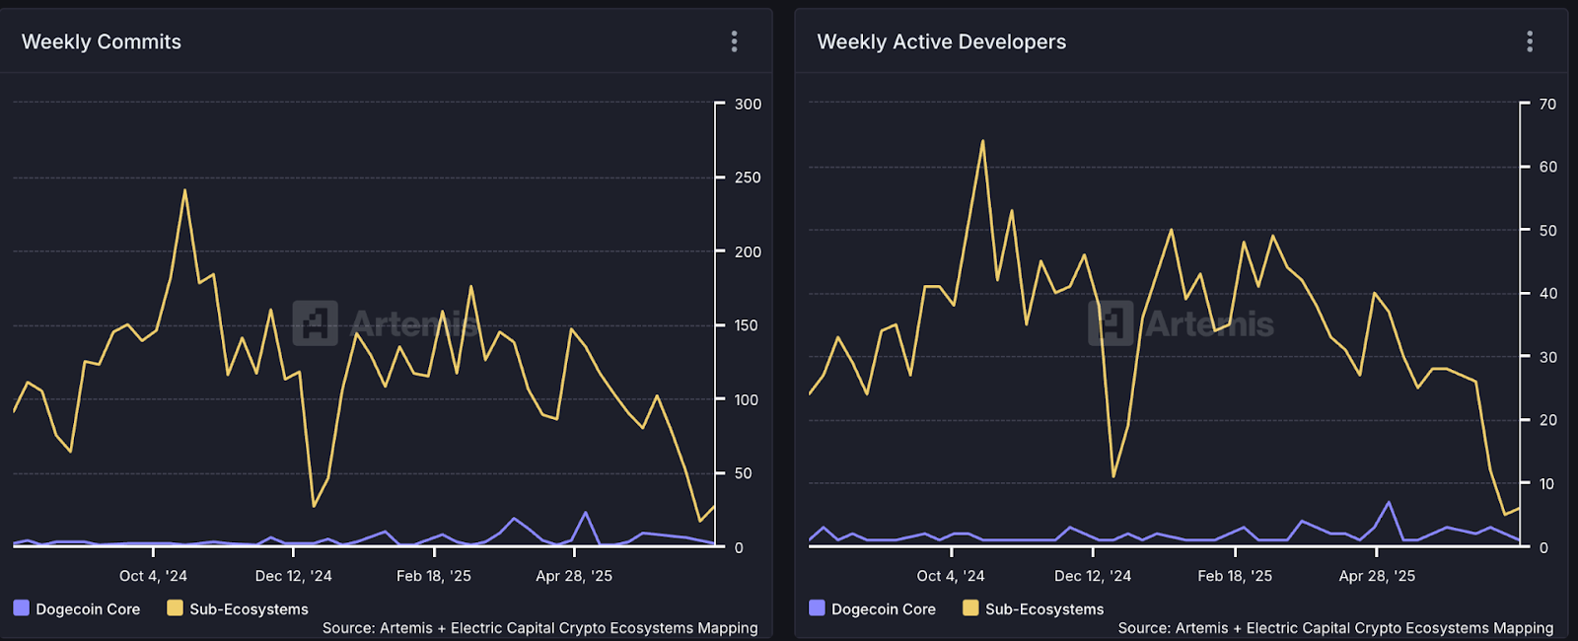Click the 300 y-axis value in Weekly Commits
The width and height of the screenshot is (1578, 641).
[x=748, y=104]
